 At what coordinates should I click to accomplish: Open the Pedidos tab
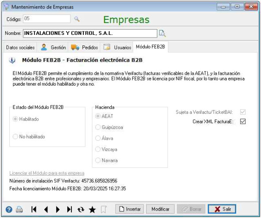(84, 47)
